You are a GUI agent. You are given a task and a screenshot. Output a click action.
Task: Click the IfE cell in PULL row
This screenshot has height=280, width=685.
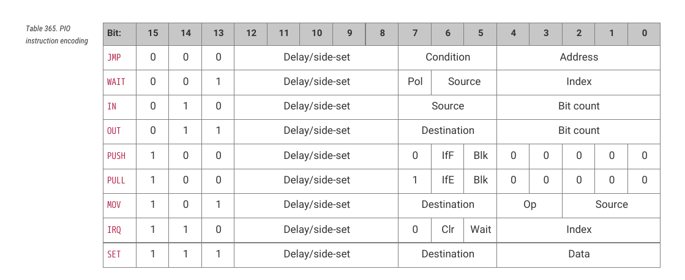447,180
